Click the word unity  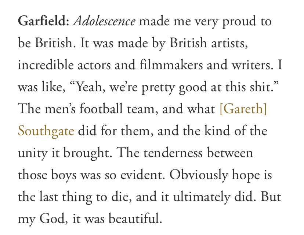[x=33, y=153]
